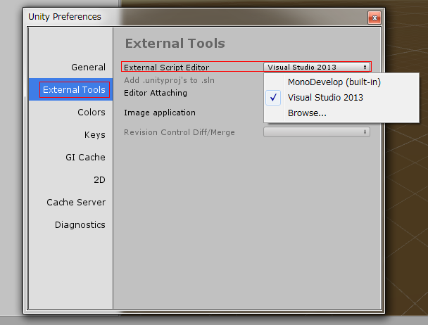Open the General preferences tab
The height and width of the screenshot is (325, 428).
pyautogui.click(x=70, y=67)
